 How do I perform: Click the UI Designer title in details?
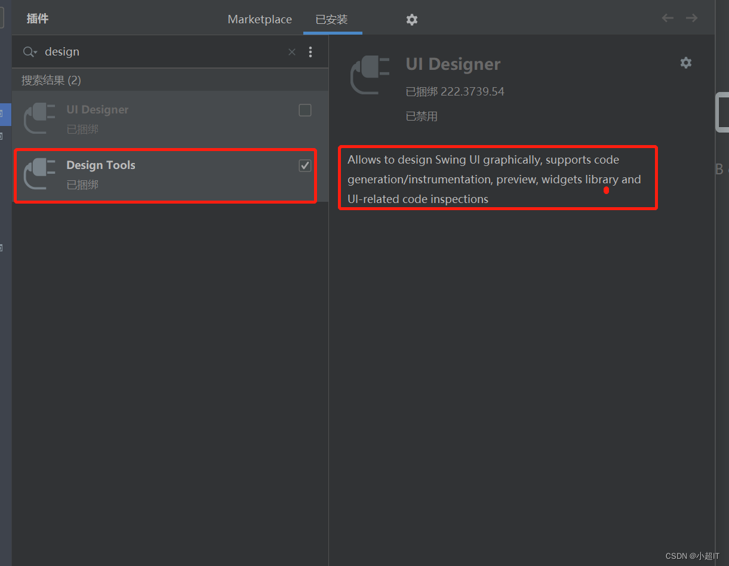click(453, 64)
